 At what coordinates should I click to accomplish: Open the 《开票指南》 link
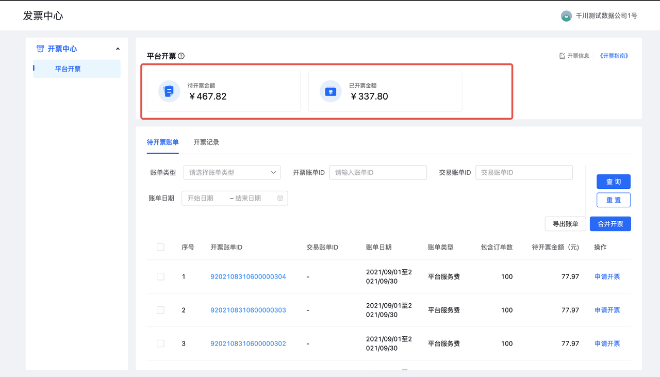(614, 56)
